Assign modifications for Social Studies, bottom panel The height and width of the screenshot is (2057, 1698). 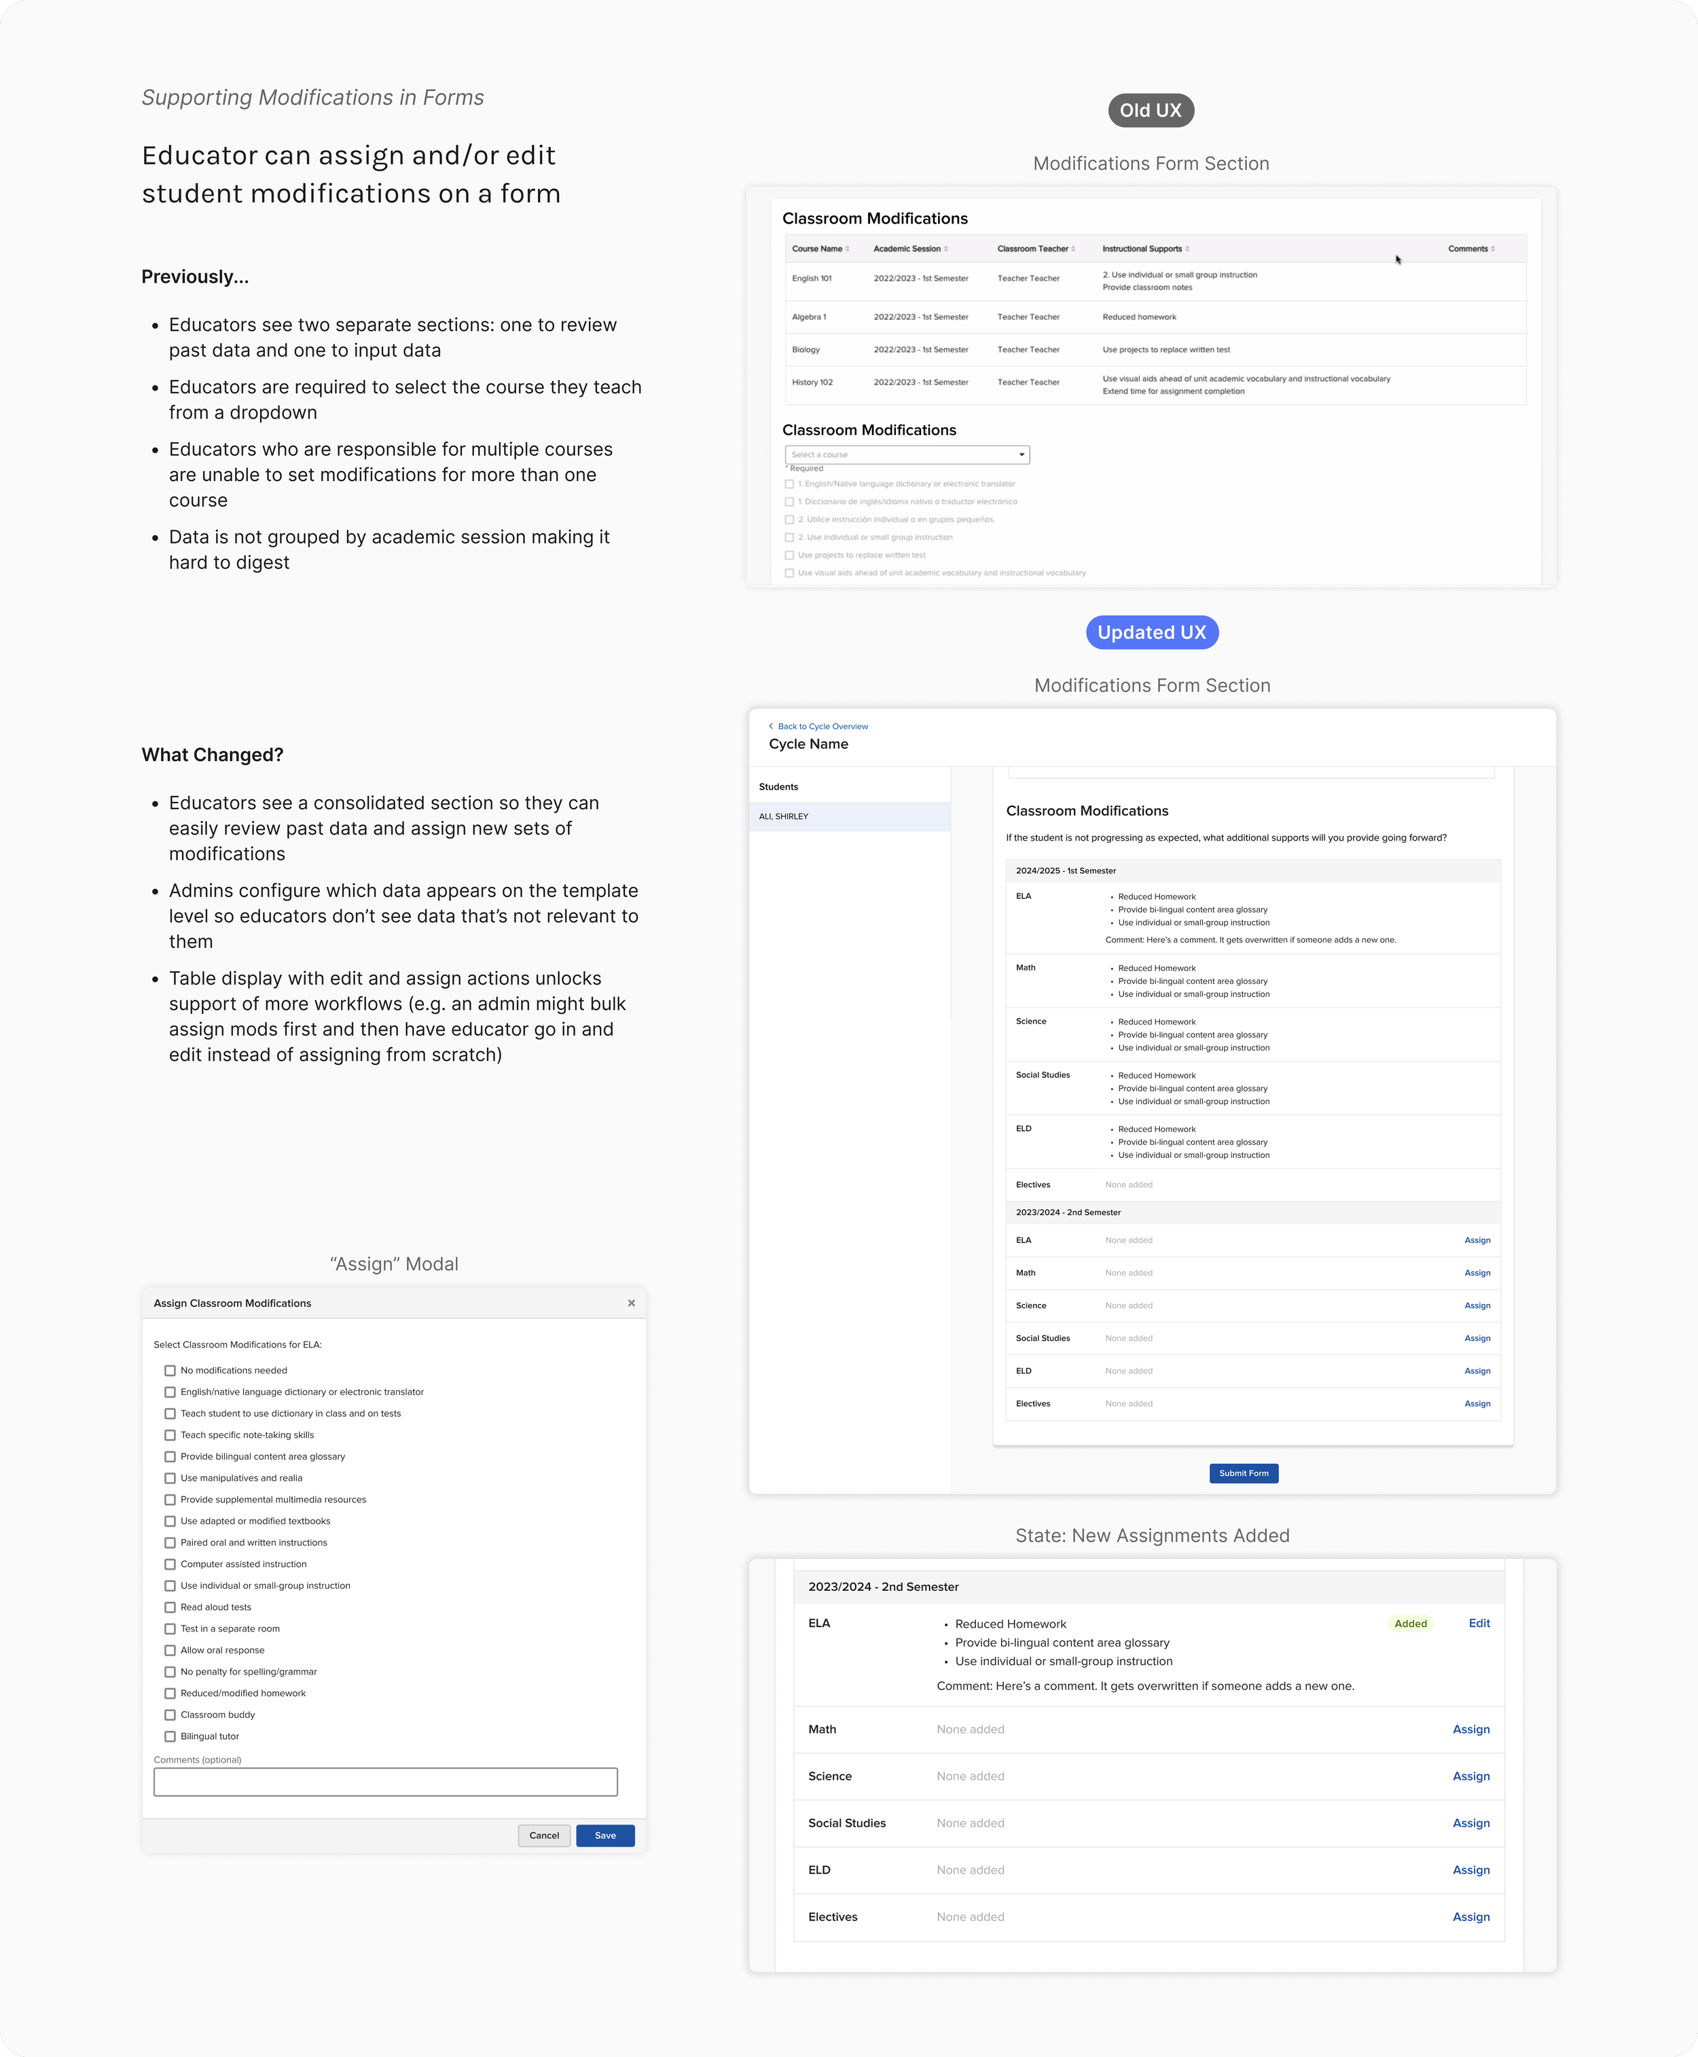(x=1470, y=1822)
